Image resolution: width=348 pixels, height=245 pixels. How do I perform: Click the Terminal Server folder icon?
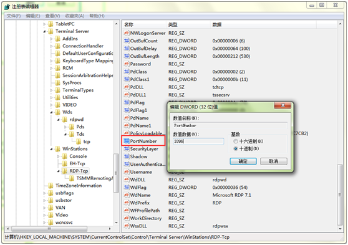click(51, 31)
